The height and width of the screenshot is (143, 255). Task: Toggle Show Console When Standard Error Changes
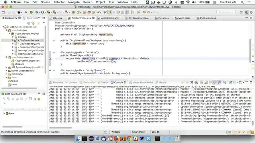pos(219,82)
